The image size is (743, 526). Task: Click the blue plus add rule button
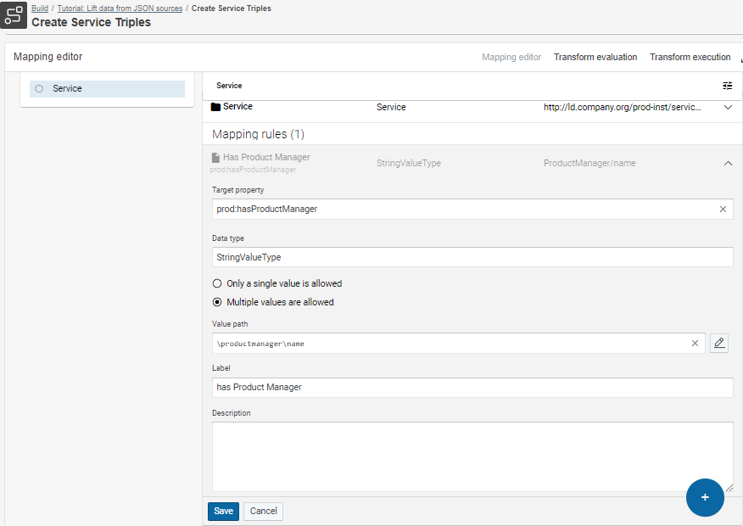click(x=705, y=497)
